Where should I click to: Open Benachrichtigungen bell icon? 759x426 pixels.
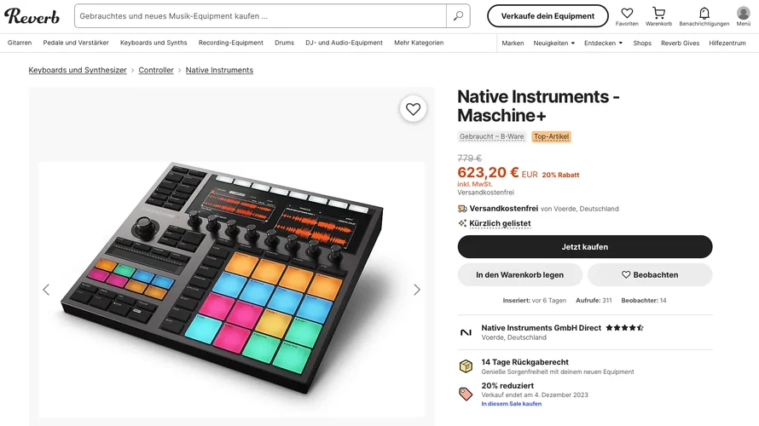point(704,15)
